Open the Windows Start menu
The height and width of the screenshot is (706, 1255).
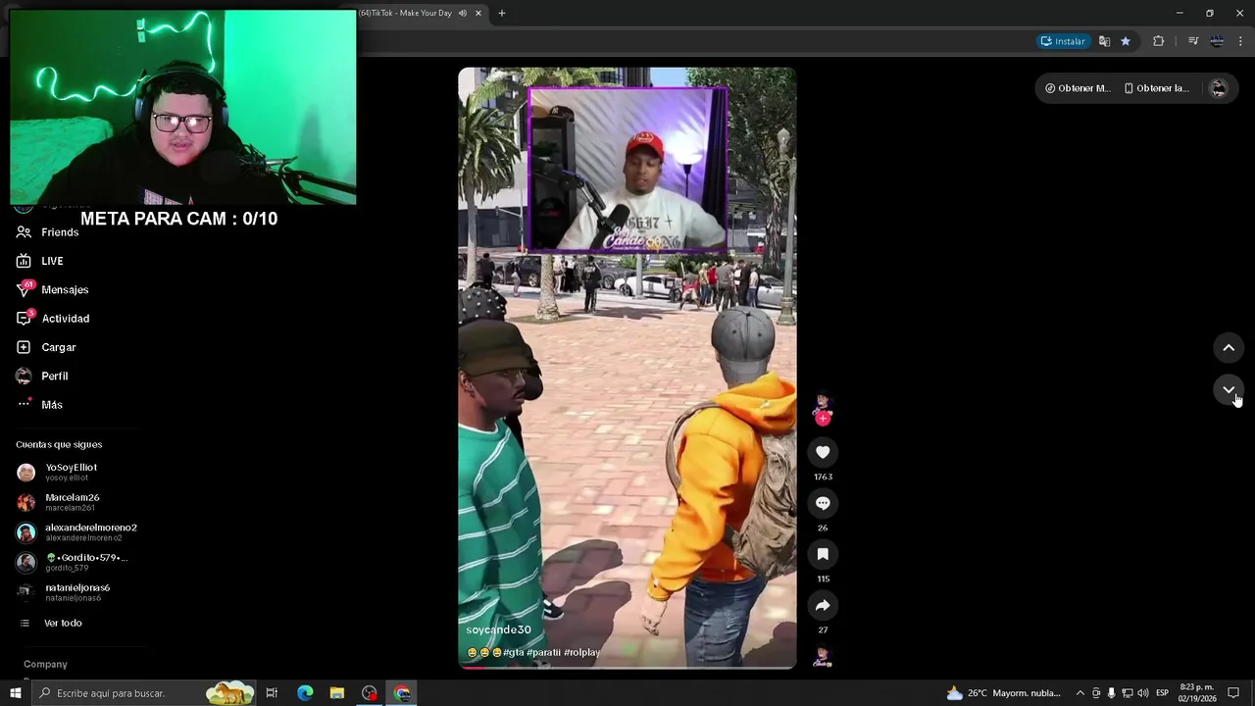tap(15, 693)
